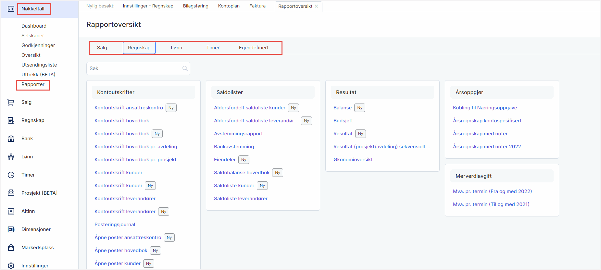Click the Salg shopping cart icon

(11, 102)
